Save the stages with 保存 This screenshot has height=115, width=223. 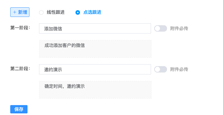point(19,109)
